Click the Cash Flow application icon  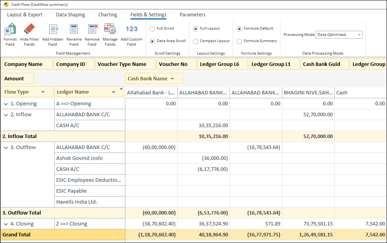5,4
